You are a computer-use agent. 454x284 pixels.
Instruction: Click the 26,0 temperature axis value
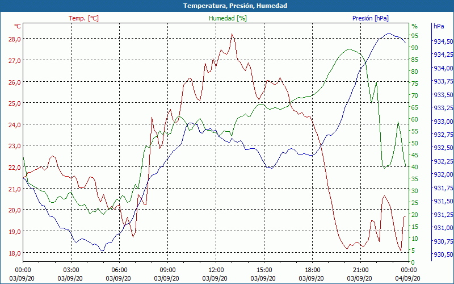click(x=15, y=82)
